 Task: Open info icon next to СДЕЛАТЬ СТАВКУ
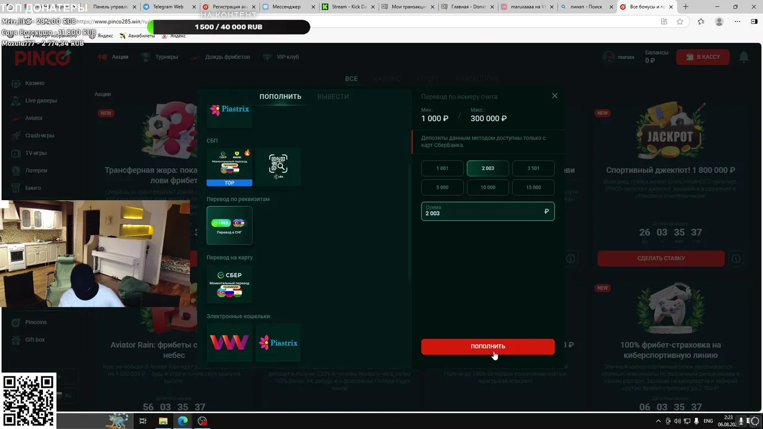(736, 259)
